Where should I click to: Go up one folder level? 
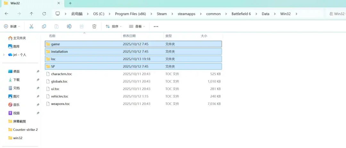(31, 14)
